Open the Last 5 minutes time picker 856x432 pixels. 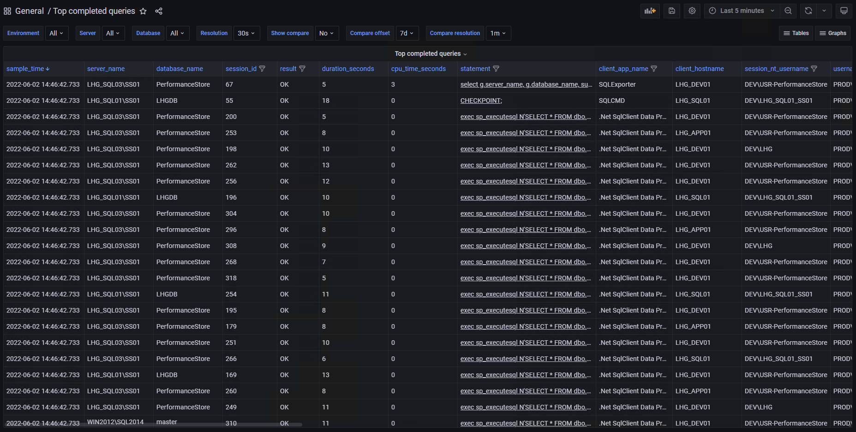coord(742,11)
